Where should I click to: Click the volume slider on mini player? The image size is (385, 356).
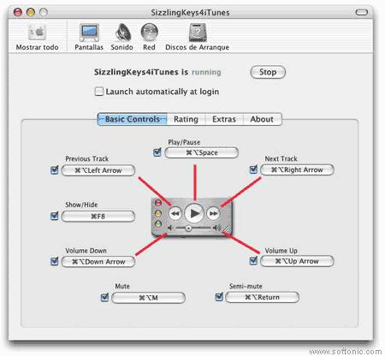click(193, 228)
